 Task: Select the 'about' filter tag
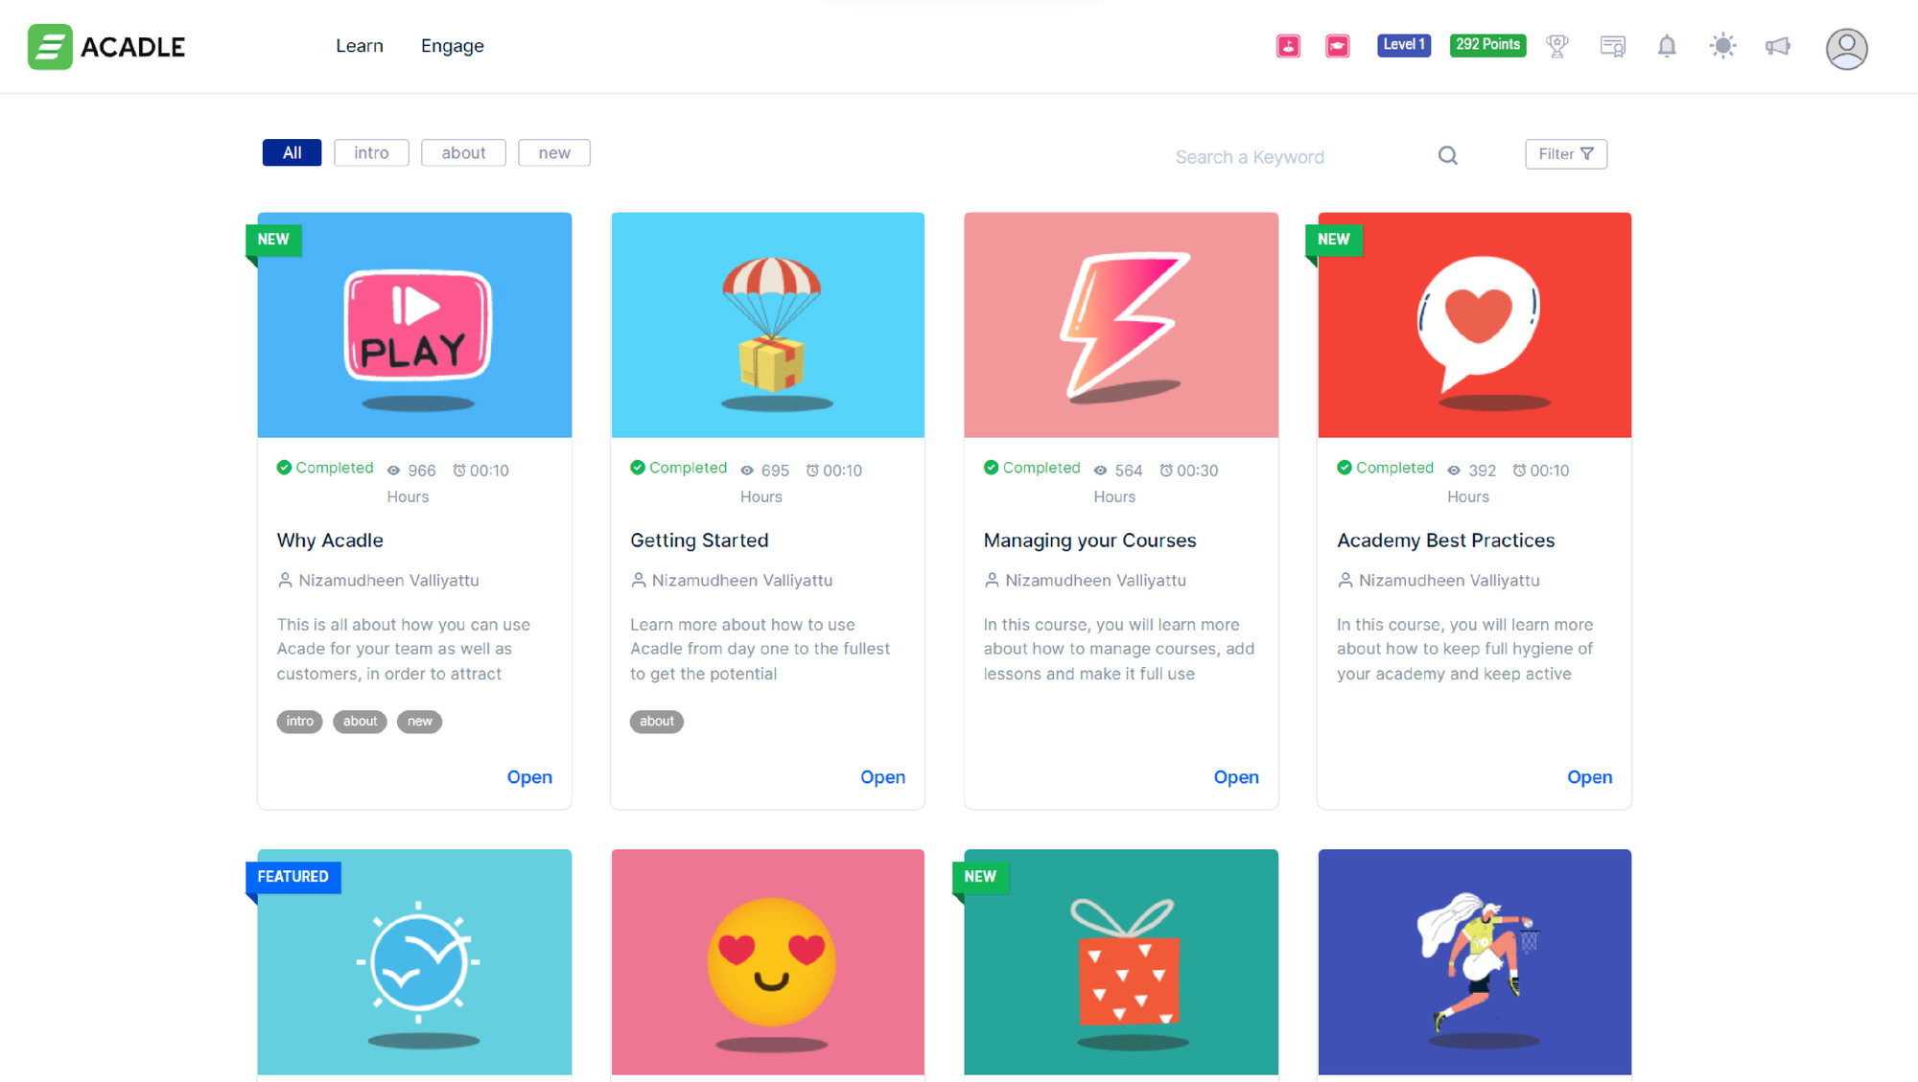(462, 152)
